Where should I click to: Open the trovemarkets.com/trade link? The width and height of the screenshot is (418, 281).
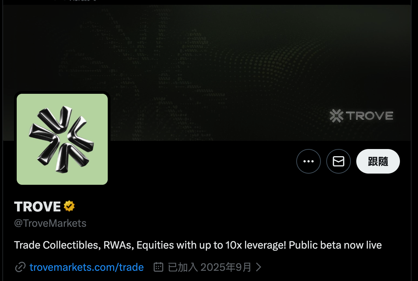pyautogui.click(x=87, y=267)
